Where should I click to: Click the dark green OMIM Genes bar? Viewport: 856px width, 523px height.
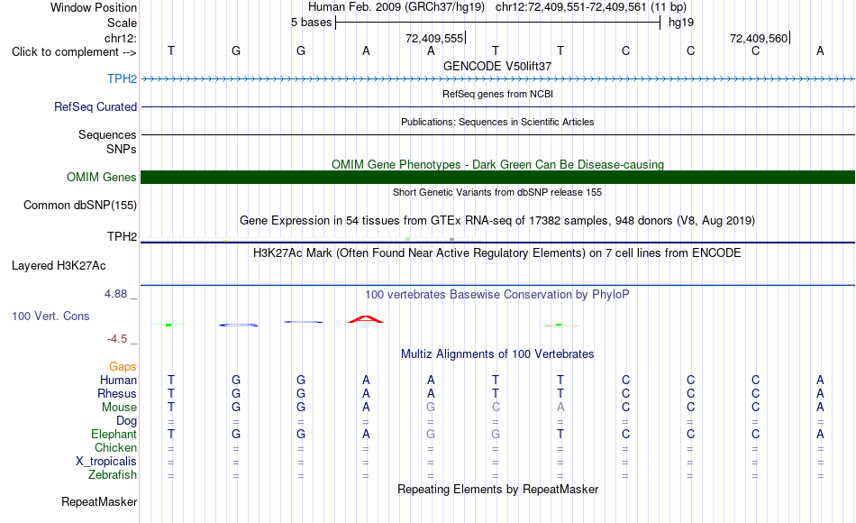click(x=498, y=177)
